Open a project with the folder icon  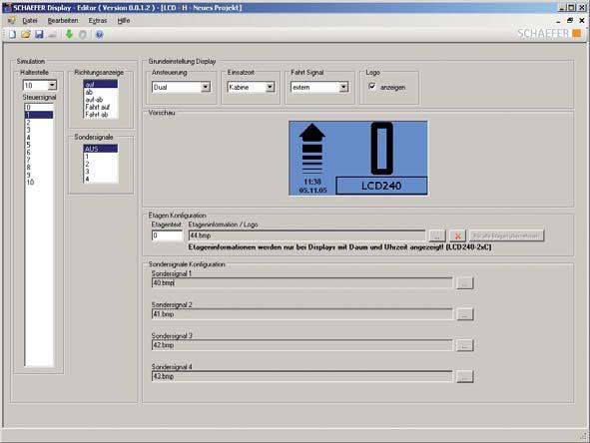coord(26,35)
